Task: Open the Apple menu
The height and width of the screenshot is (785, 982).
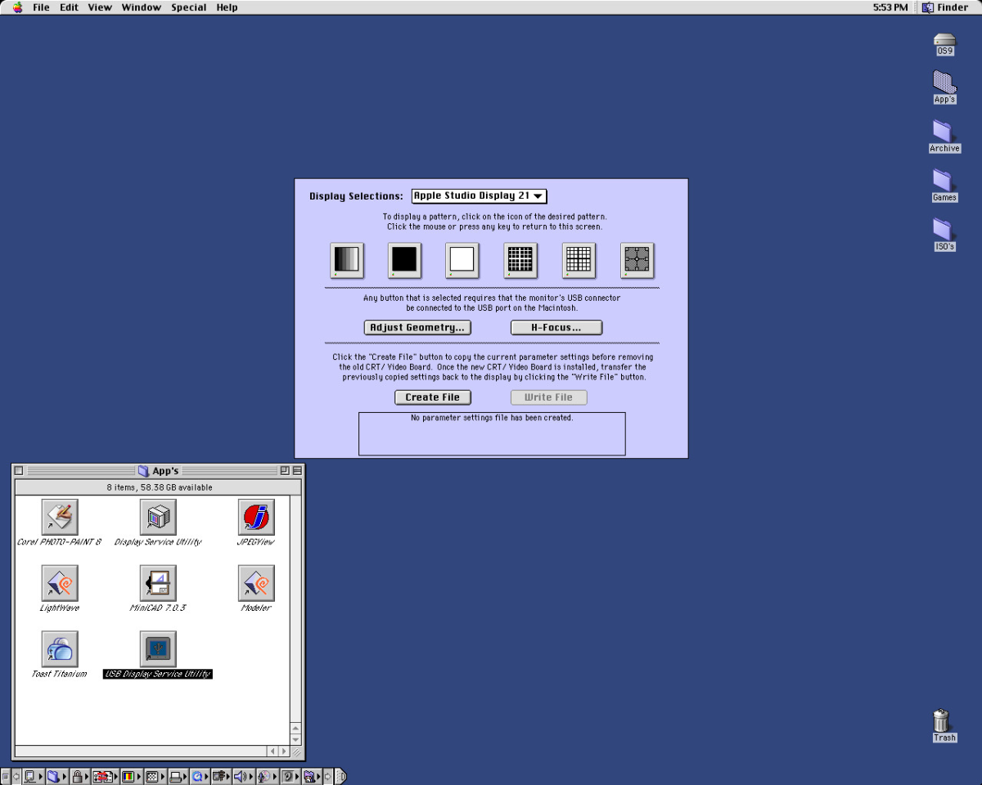Action: tap(17, 7)
